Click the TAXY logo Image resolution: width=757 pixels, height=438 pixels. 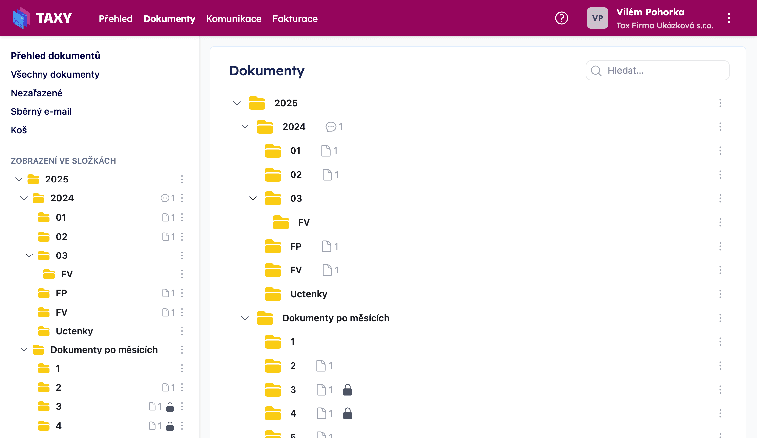pyautogui.click(x=42, y=18)
